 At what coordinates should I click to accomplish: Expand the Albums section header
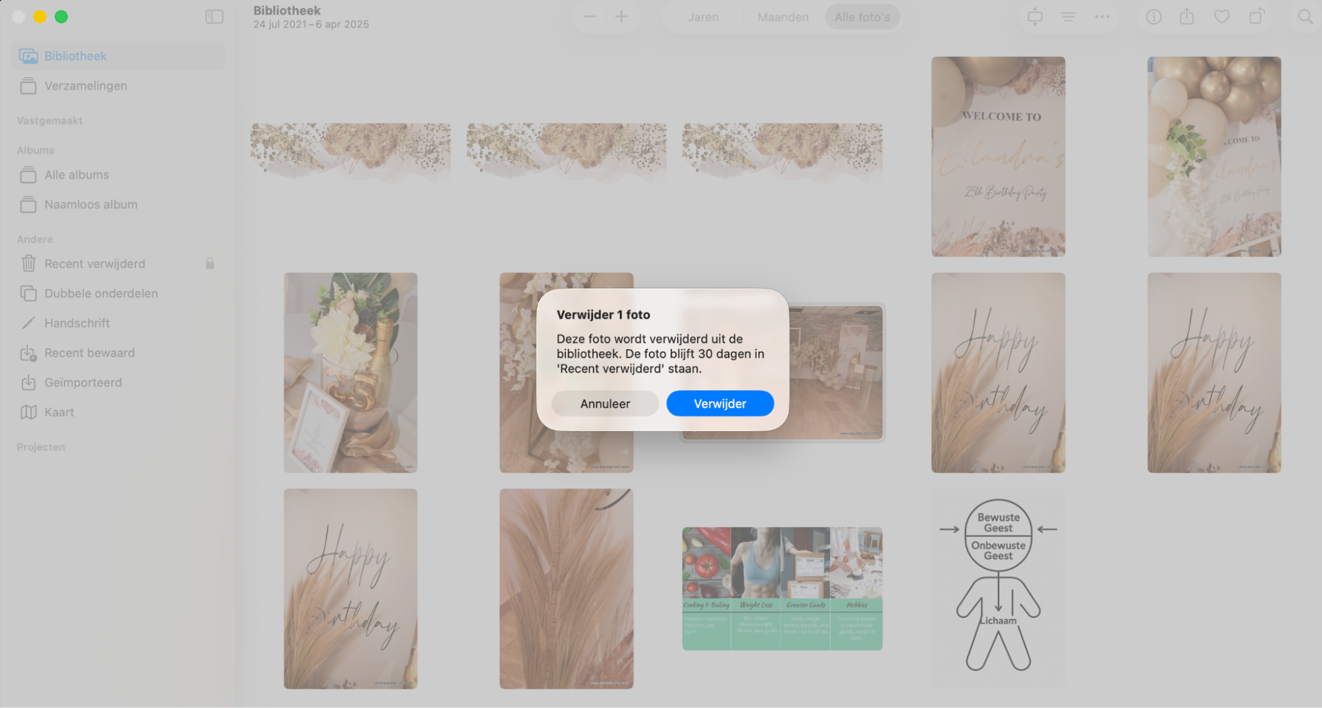34,150
